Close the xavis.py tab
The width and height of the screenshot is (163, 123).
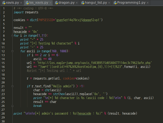(21, 3)
